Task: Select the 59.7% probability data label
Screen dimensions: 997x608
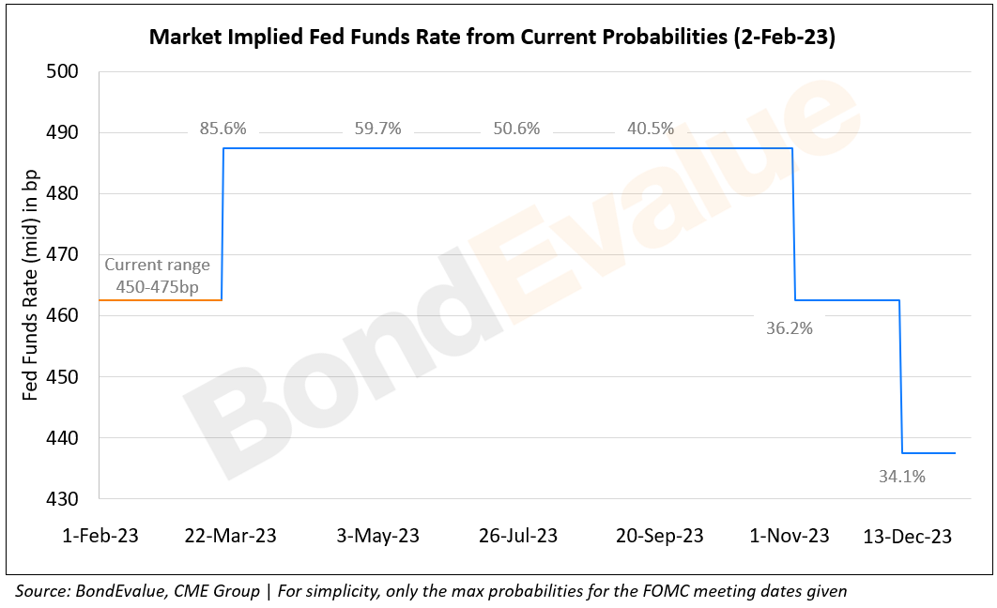Action: 378,129
